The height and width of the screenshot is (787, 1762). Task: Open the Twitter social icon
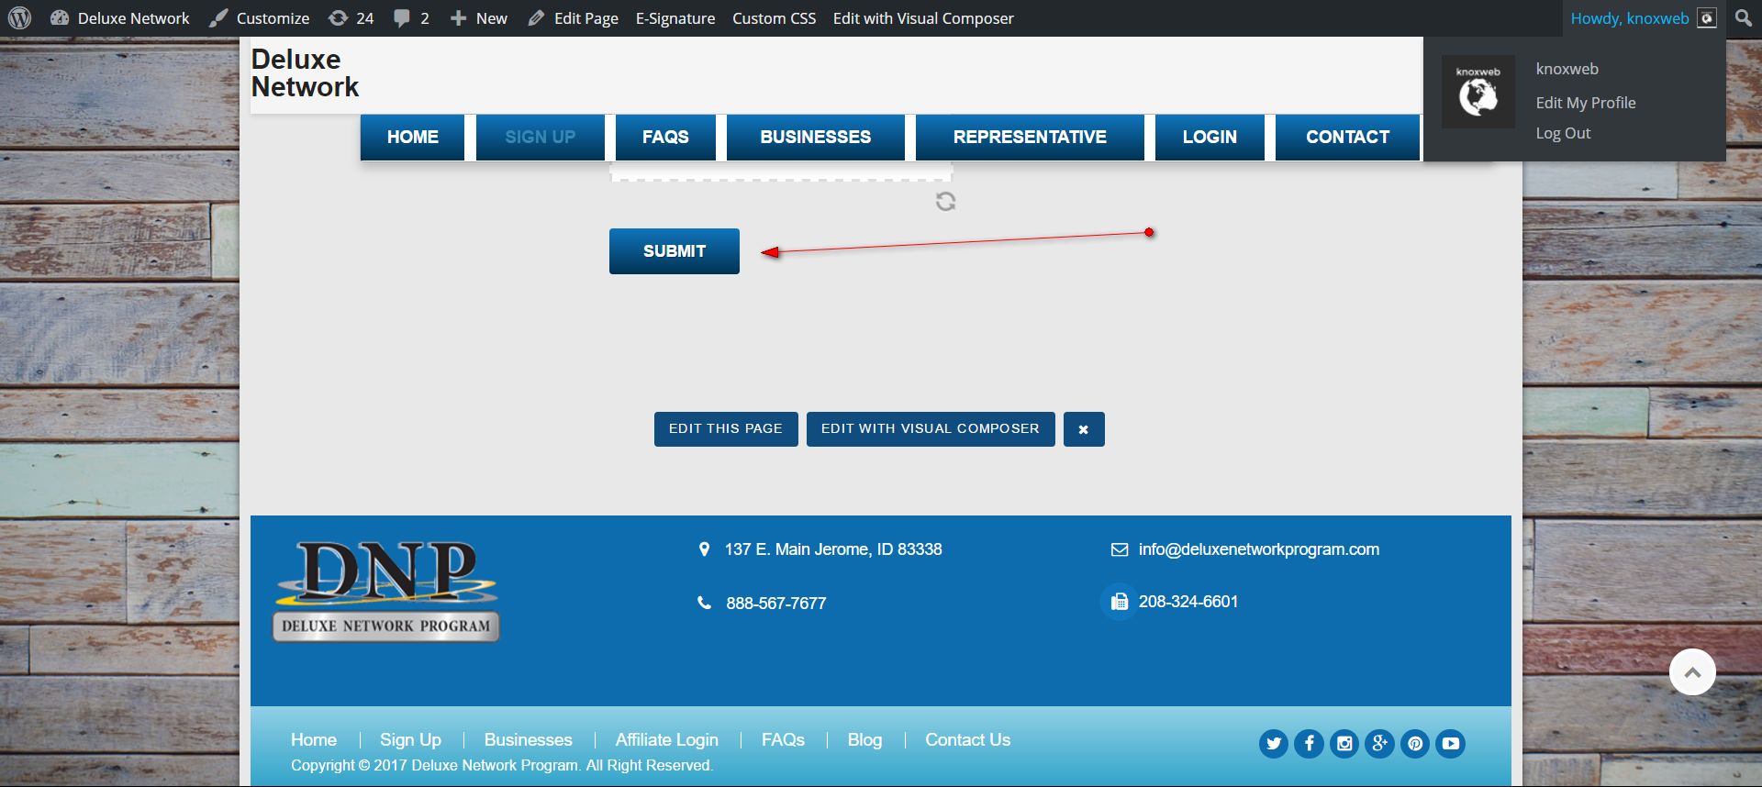coord(1274,744)
